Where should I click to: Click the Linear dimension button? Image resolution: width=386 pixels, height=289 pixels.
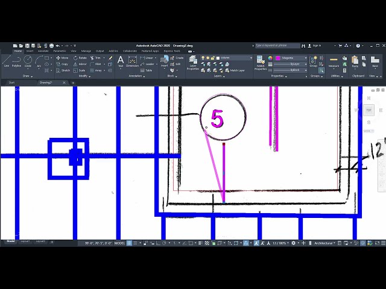[x=147, y=58]
